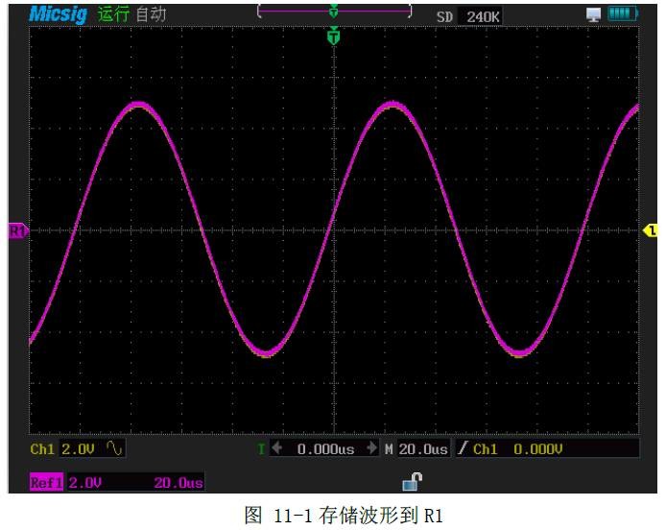Toggle the run state label 运行
Image resolution: width=666 pixels, height=530 pixels.
[113, 14]
